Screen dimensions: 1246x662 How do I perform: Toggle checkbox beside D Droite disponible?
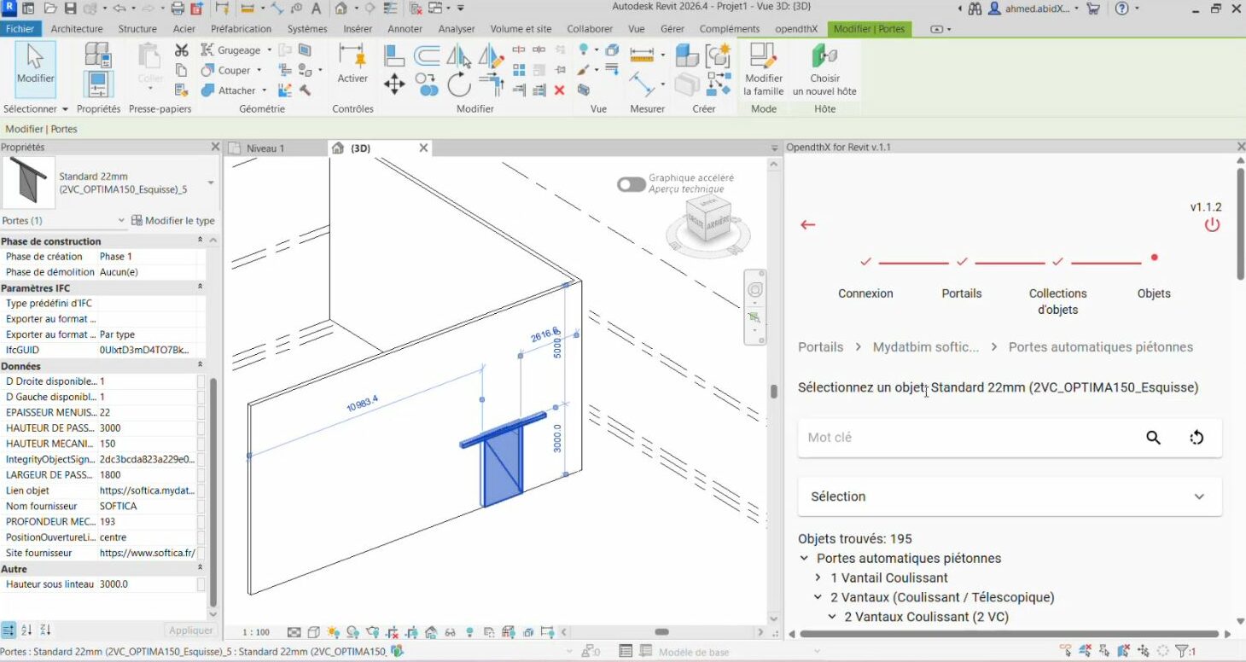[x=201, y=381]
